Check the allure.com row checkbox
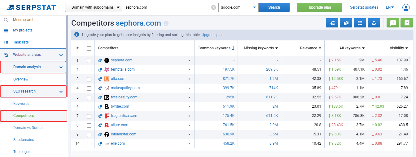This screenshot has height=157, width=416. [x=89, y=126]
